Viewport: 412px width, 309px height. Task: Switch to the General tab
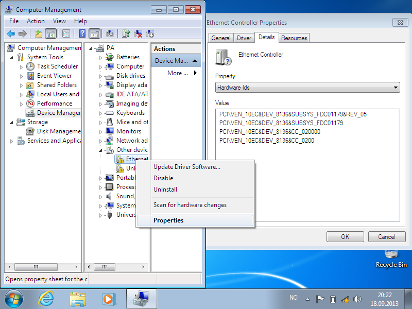(x=221, y=38)
